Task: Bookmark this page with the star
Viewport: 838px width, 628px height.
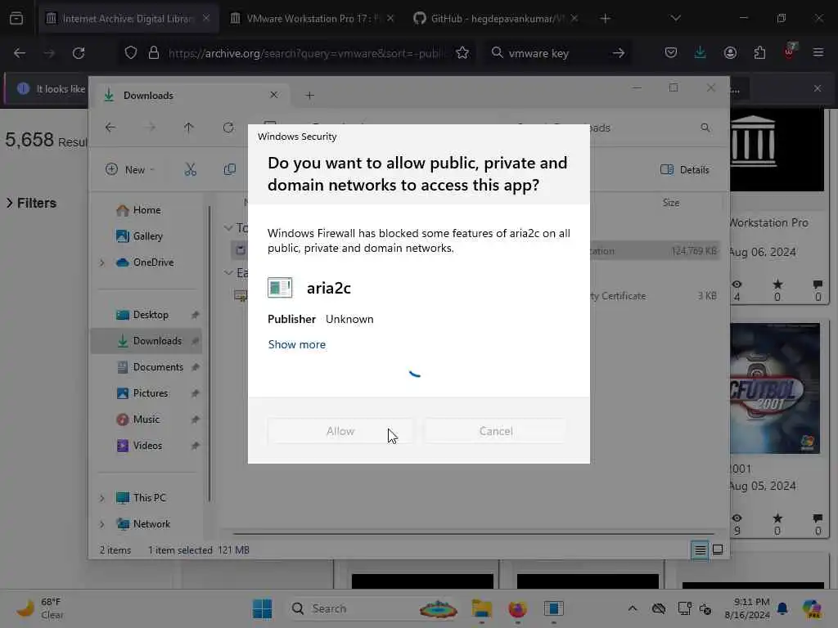Action: tap(462, 53)
